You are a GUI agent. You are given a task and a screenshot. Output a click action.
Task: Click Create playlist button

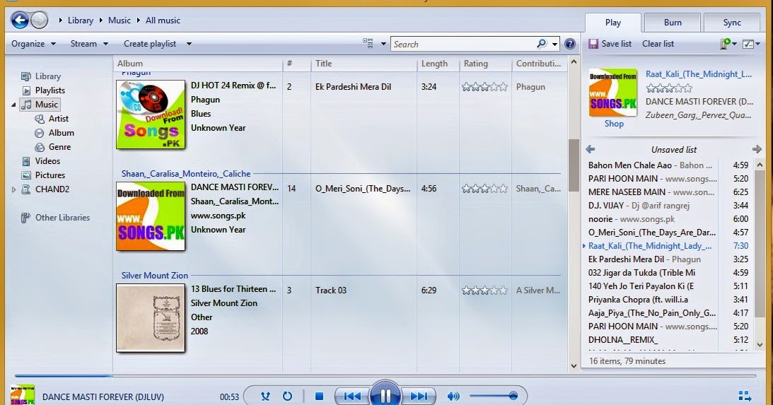pos(150,44)
